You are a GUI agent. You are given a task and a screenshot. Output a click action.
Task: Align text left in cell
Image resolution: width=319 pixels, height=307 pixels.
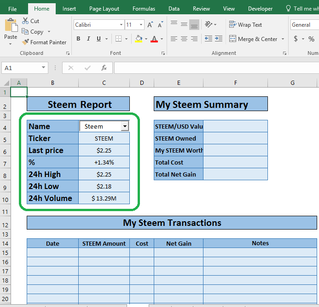tap(174, 39)
